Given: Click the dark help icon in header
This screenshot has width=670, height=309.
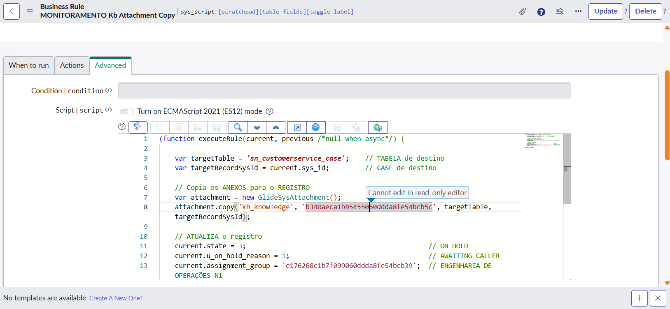Looking at the screenshot, I should [541, 12].
